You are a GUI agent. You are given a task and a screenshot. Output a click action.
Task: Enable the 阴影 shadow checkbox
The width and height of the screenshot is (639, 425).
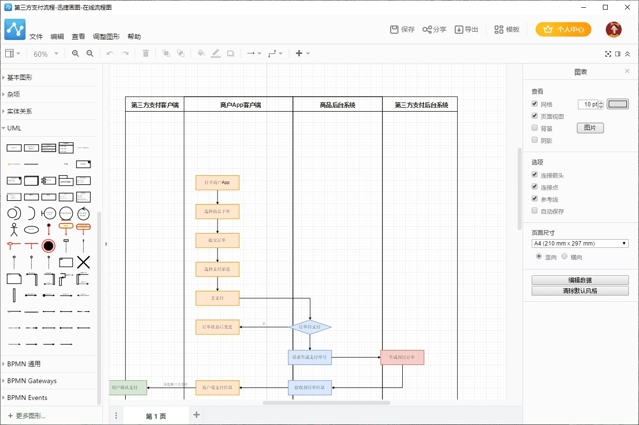pyautogui.click(x=535, y=140)
